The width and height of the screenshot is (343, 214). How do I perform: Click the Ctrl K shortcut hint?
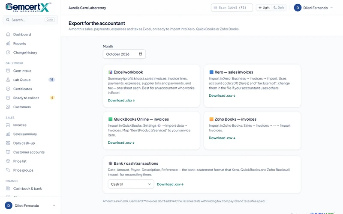(50, 20)
